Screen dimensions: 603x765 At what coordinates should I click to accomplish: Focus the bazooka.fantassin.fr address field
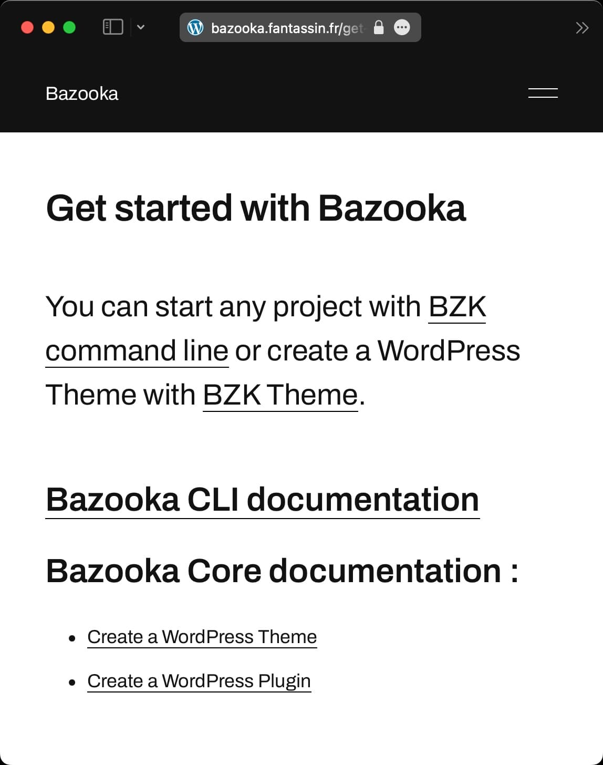(x=287, y=28)
